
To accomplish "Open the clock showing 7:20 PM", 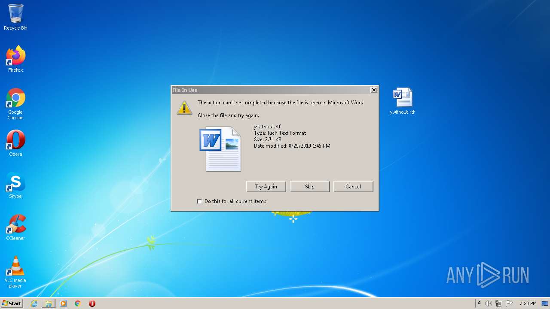I will [528, 303].
